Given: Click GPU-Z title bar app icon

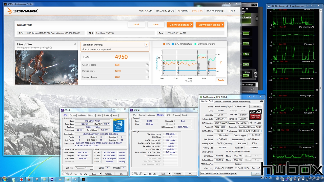Looking at the screenshot, I should coord(201,97).
